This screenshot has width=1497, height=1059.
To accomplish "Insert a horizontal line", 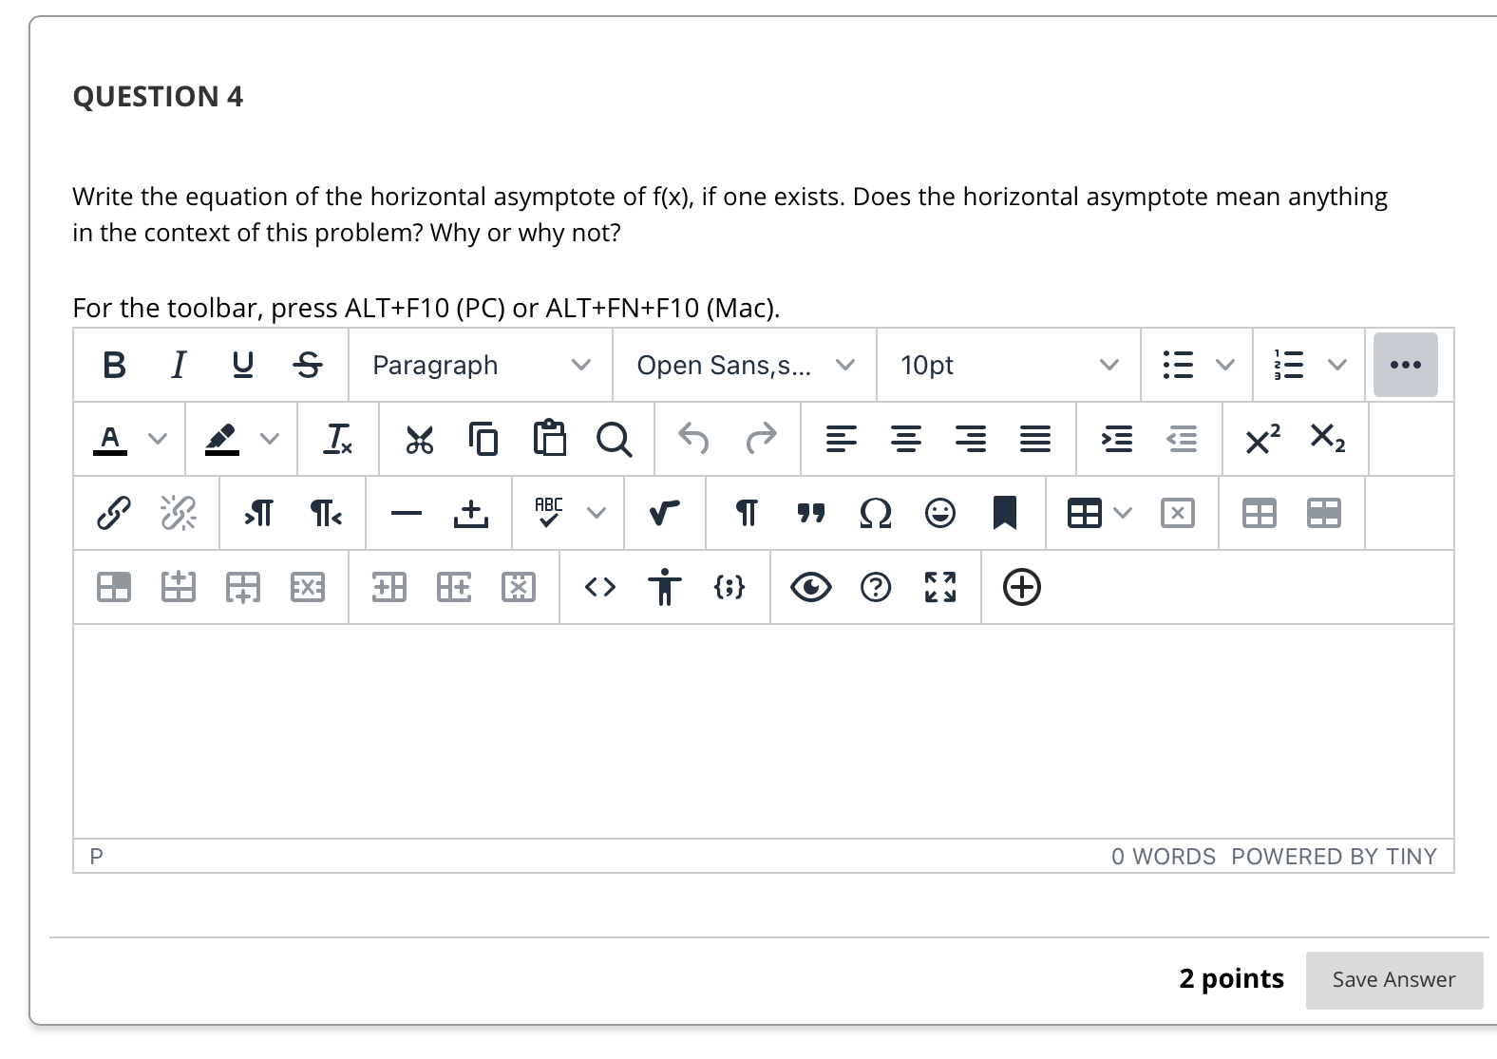I will point(407,513).
